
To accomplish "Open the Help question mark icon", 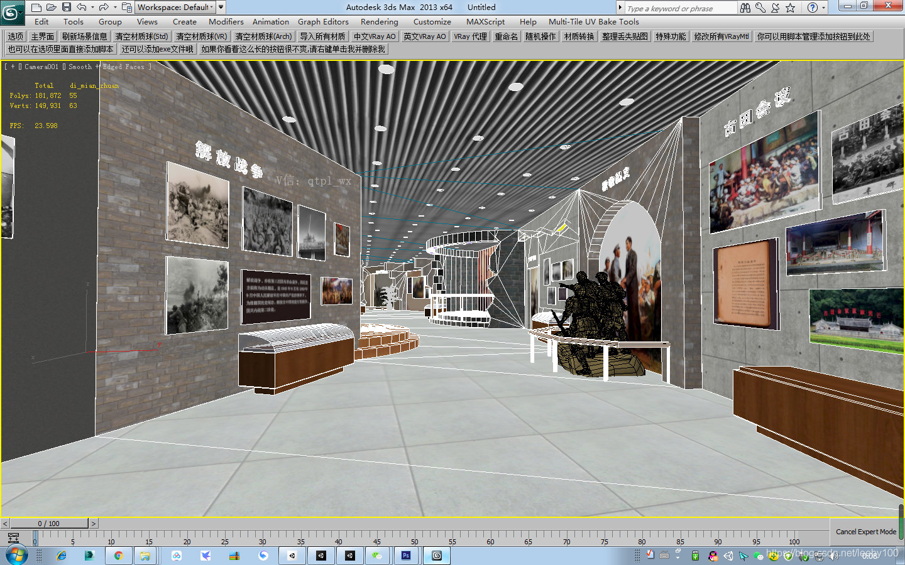I will coord(813,8).
